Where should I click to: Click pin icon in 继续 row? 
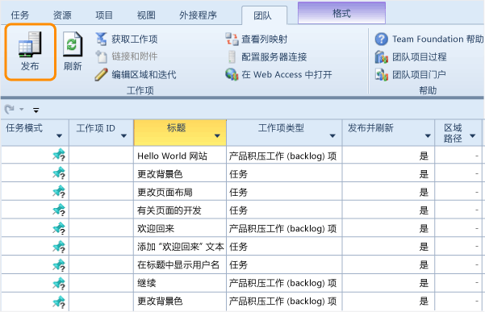(59, 283)
